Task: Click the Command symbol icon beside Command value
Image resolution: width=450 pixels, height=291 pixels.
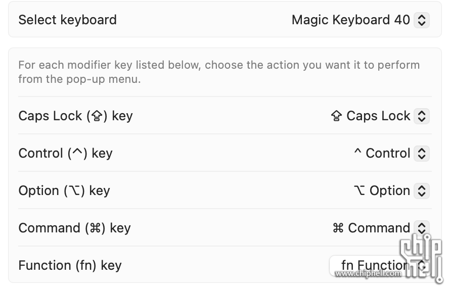Action: pyautogui.click(x=338, y=228)
